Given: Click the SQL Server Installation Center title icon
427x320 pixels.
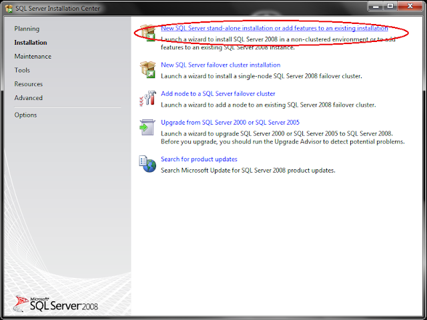Looking at the screenshot, I should [x=9, y=9].
